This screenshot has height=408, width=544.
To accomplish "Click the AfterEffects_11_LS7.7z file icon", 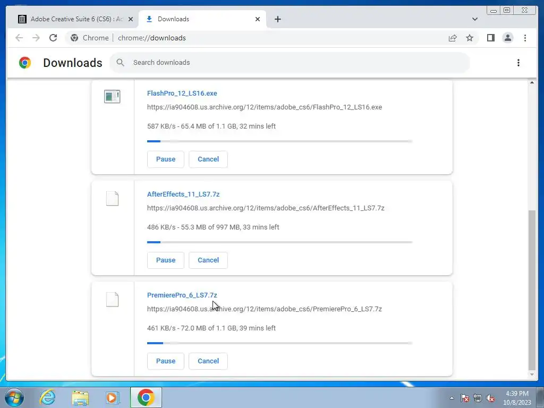I will [112, 199].
